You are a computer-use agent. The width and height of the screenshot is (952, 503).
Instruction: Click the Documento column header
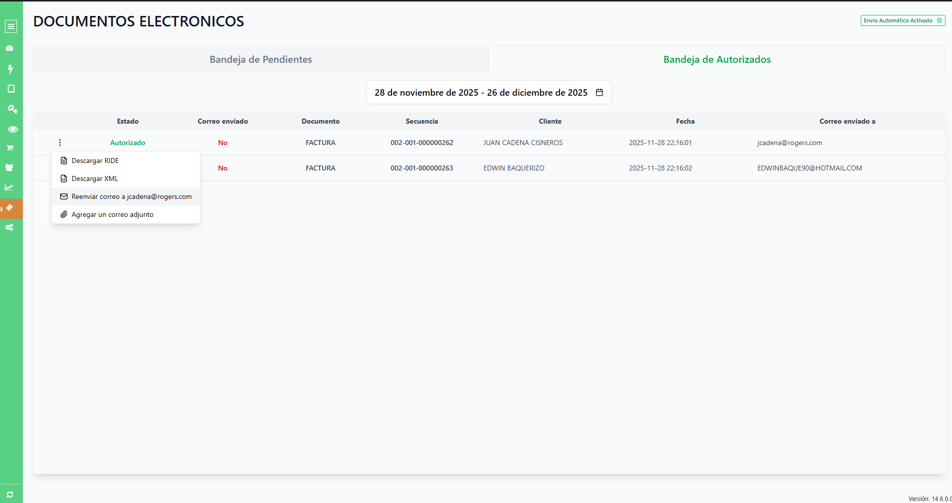pyautogui.click(x=321, y=121)
